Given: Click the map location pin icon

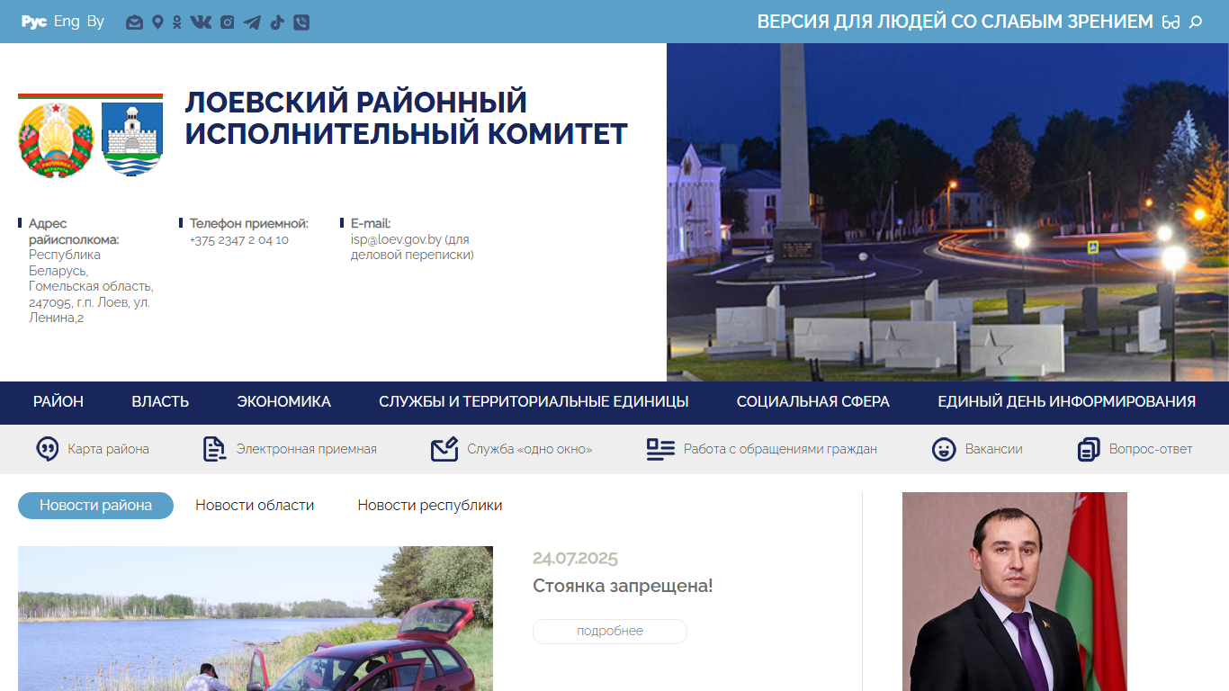Looking at the screenshot, I should (157, 22).
